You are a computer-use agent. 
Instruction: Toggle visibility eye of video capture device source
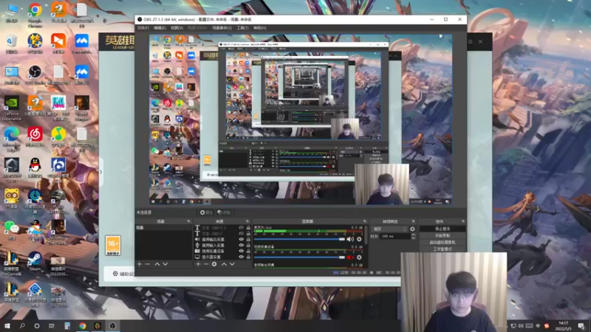pos(242,251)
